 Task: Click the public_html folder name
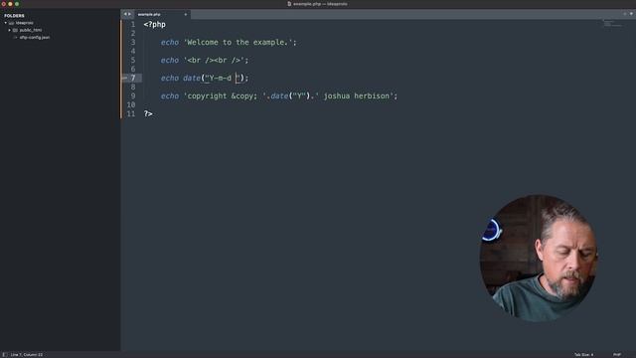coord(31,30)
